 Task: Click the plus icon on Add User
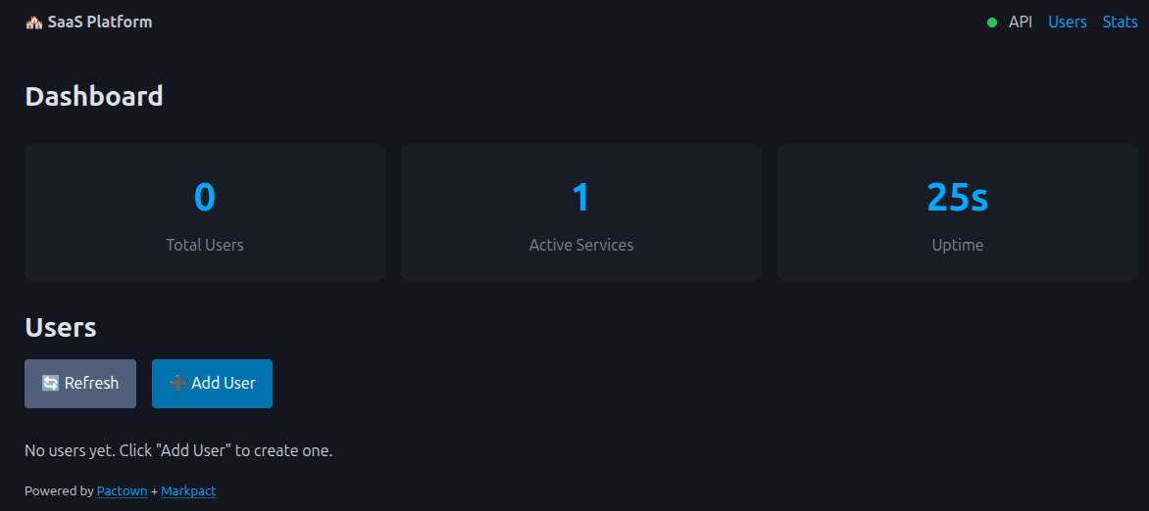coord(177,384)
